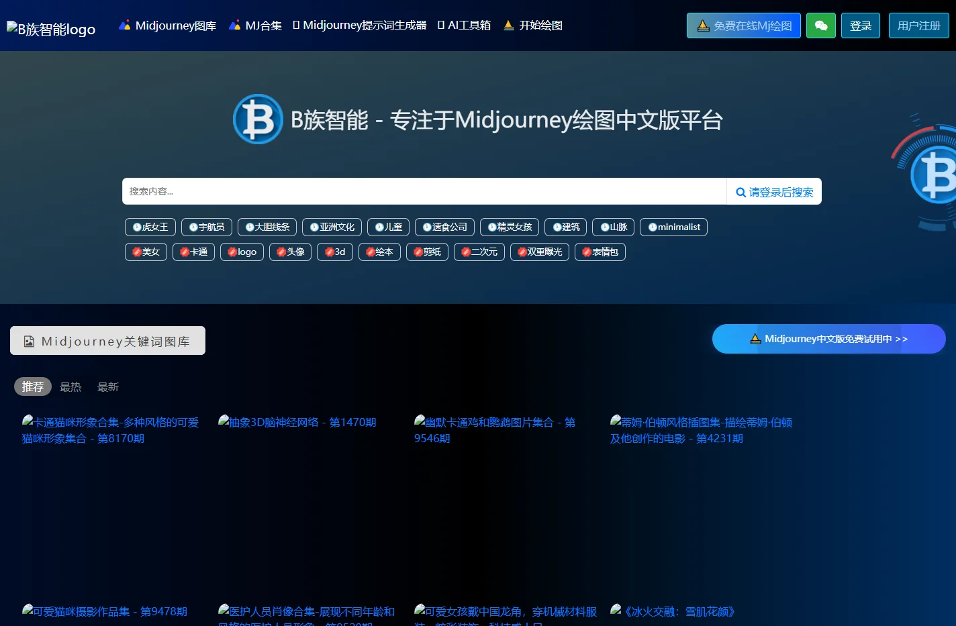
Task: Open the MJ合集 menu item
Action: [x=255, y=25]
